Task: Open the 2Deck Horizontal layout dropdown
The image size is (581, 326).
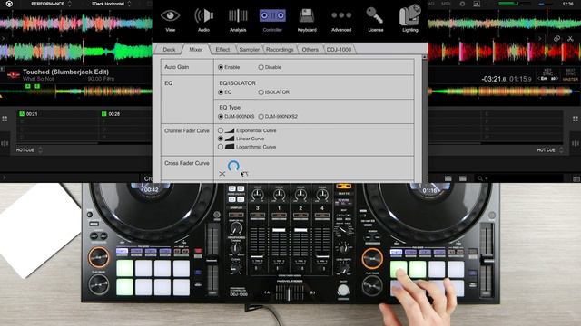Action: click(111, 4)
